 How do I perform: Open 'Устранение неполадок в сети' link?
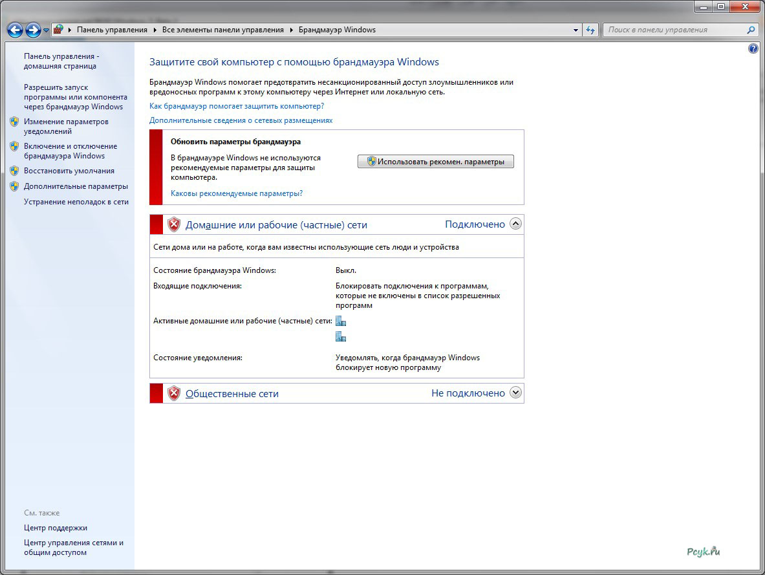coord(76,202)
